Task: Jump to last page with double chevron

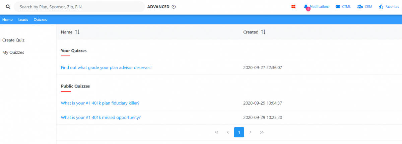Action: pyautogui.click(x=262, y=132)
